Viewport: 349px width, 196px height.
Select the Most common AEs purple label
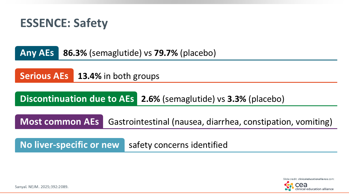[x=59, y=121]
